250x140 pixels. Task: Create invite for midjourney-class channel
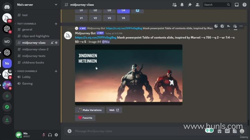[x=52, y=43]
